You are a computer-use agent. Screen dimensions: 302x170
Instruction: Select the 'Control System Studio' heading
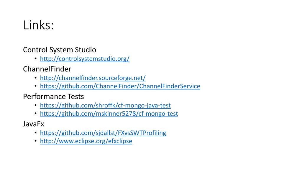point(60,50)
